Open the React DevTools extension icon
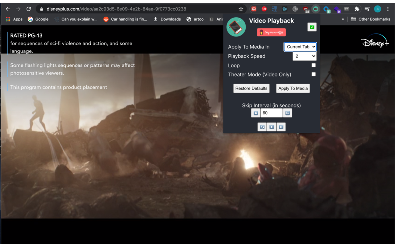The height and width of the screenshot is (247, 395). [285, 9]
